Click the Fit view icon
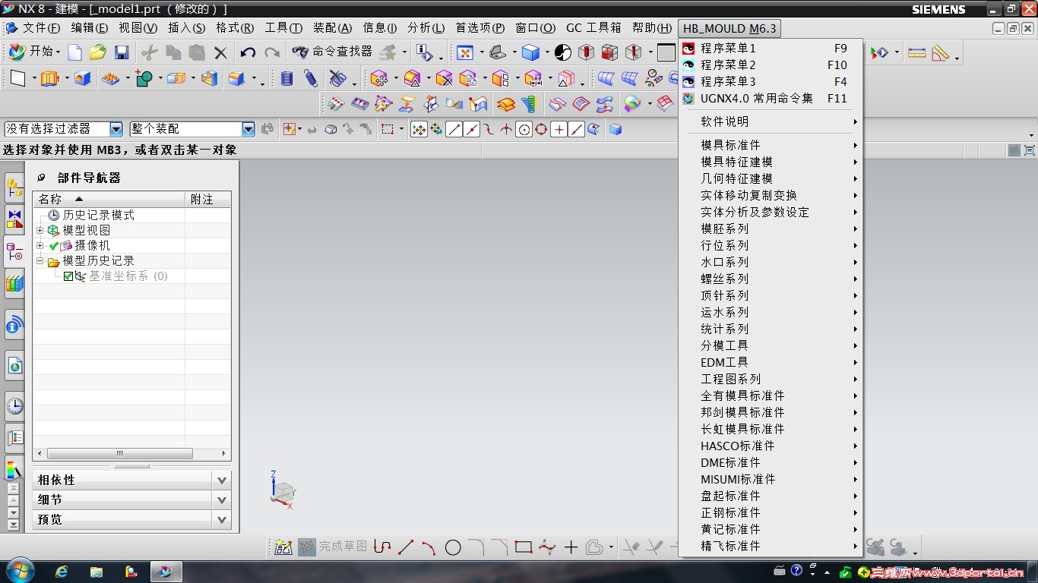Image resolution: width=1038 pixels, height=583 pixels. [465, 52]
